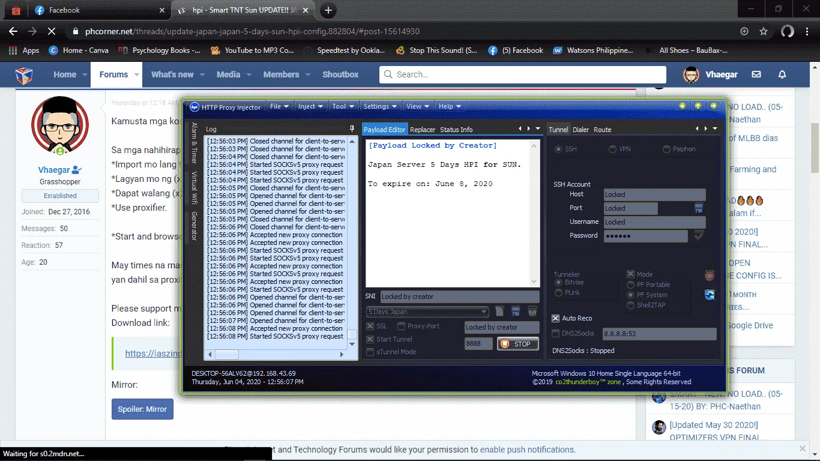
Task: Open Chrome's three-dot menu
Action: [x=807, y=31]
